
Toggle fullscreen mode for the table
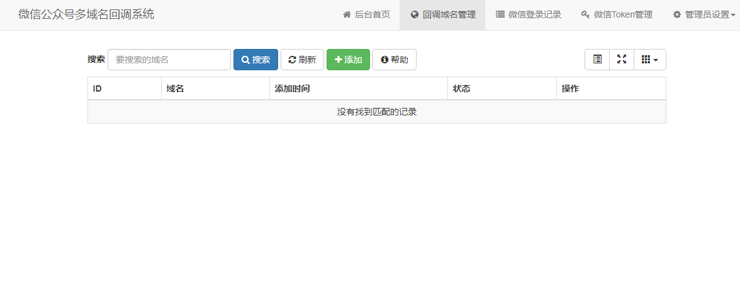click(622, 60)
